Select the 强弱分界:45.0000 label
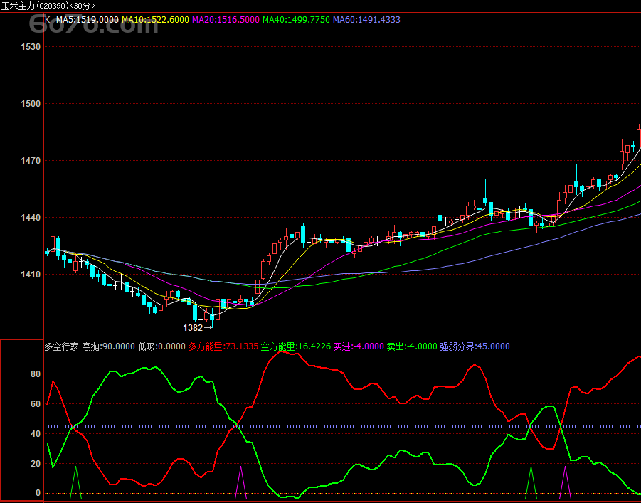641x503 pixels. pyautogui.click(x=475, y=346)
